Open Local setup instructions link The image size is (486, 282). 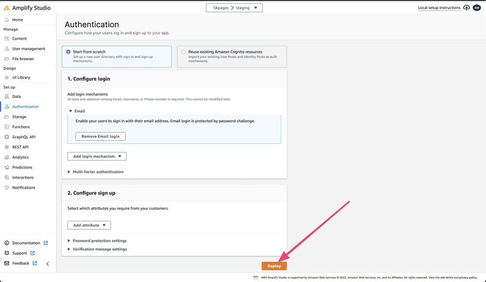439,8
